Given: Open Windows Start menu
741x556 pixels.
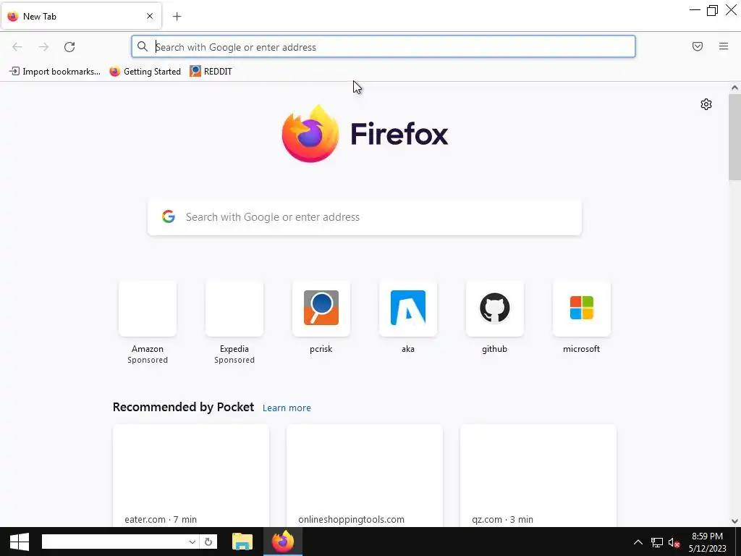Looking at the screenshot, I should coord(19,542).
